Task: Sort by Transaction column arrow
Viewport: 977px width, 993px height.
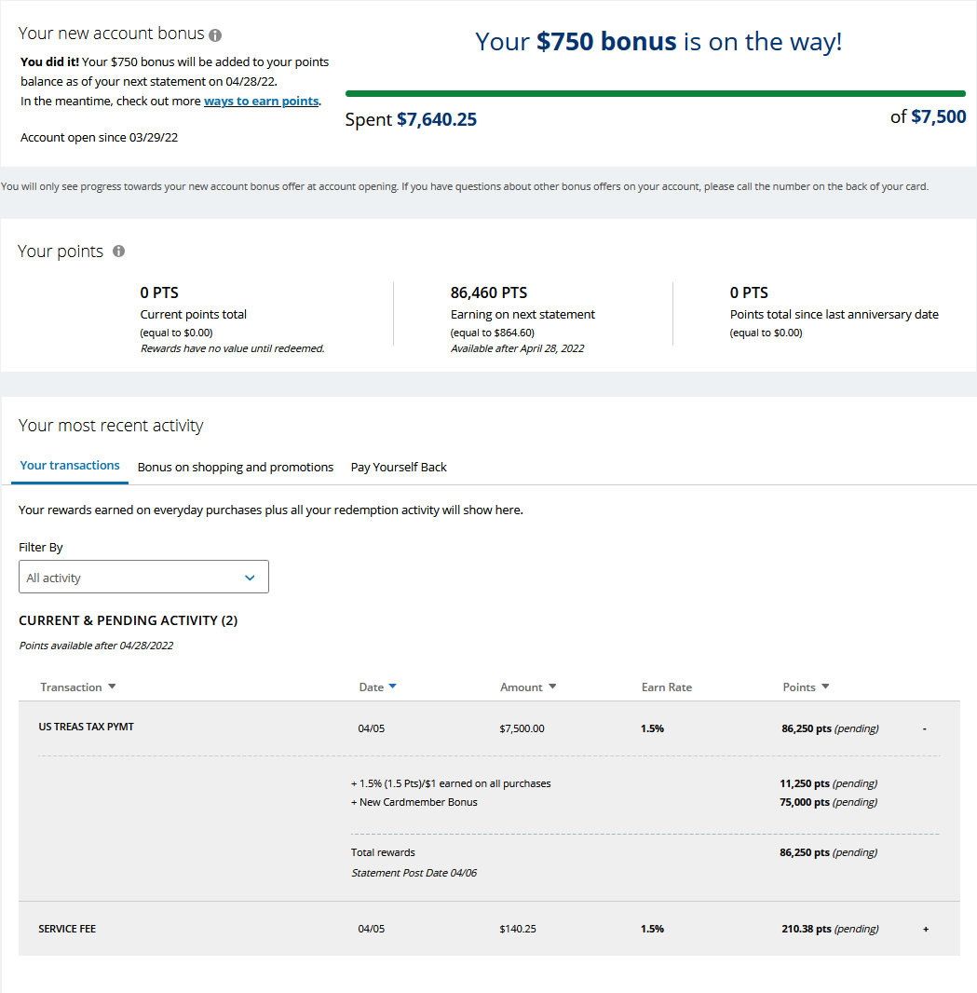Action: (x=112, y=687)
